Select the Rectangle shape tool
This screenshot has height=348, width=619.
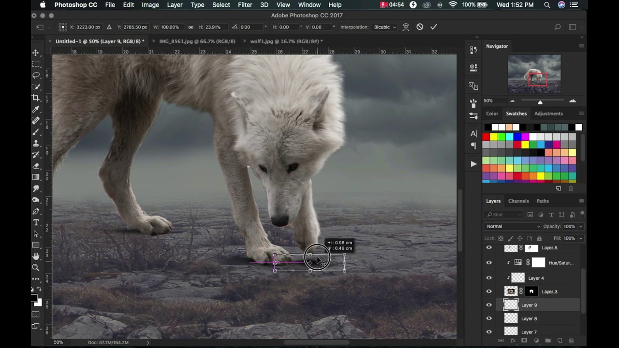(x=36, y=245)
